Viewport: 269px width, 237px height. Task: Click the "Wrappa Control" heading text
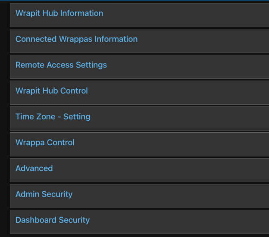pyautogui.click(x=45, y=143)
